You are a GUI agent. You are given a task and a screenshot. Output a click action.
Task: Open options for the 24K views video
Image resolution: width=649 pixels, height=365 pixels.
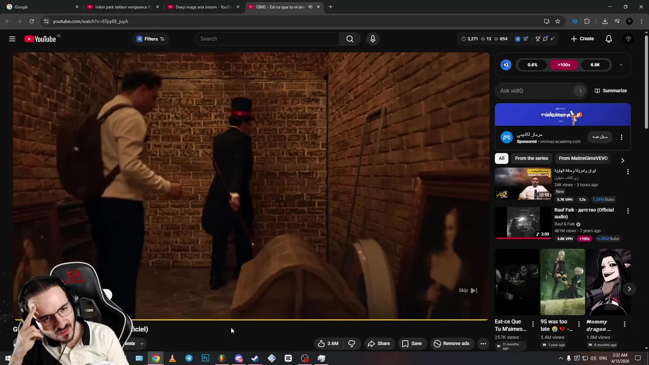tap(628, 172)
